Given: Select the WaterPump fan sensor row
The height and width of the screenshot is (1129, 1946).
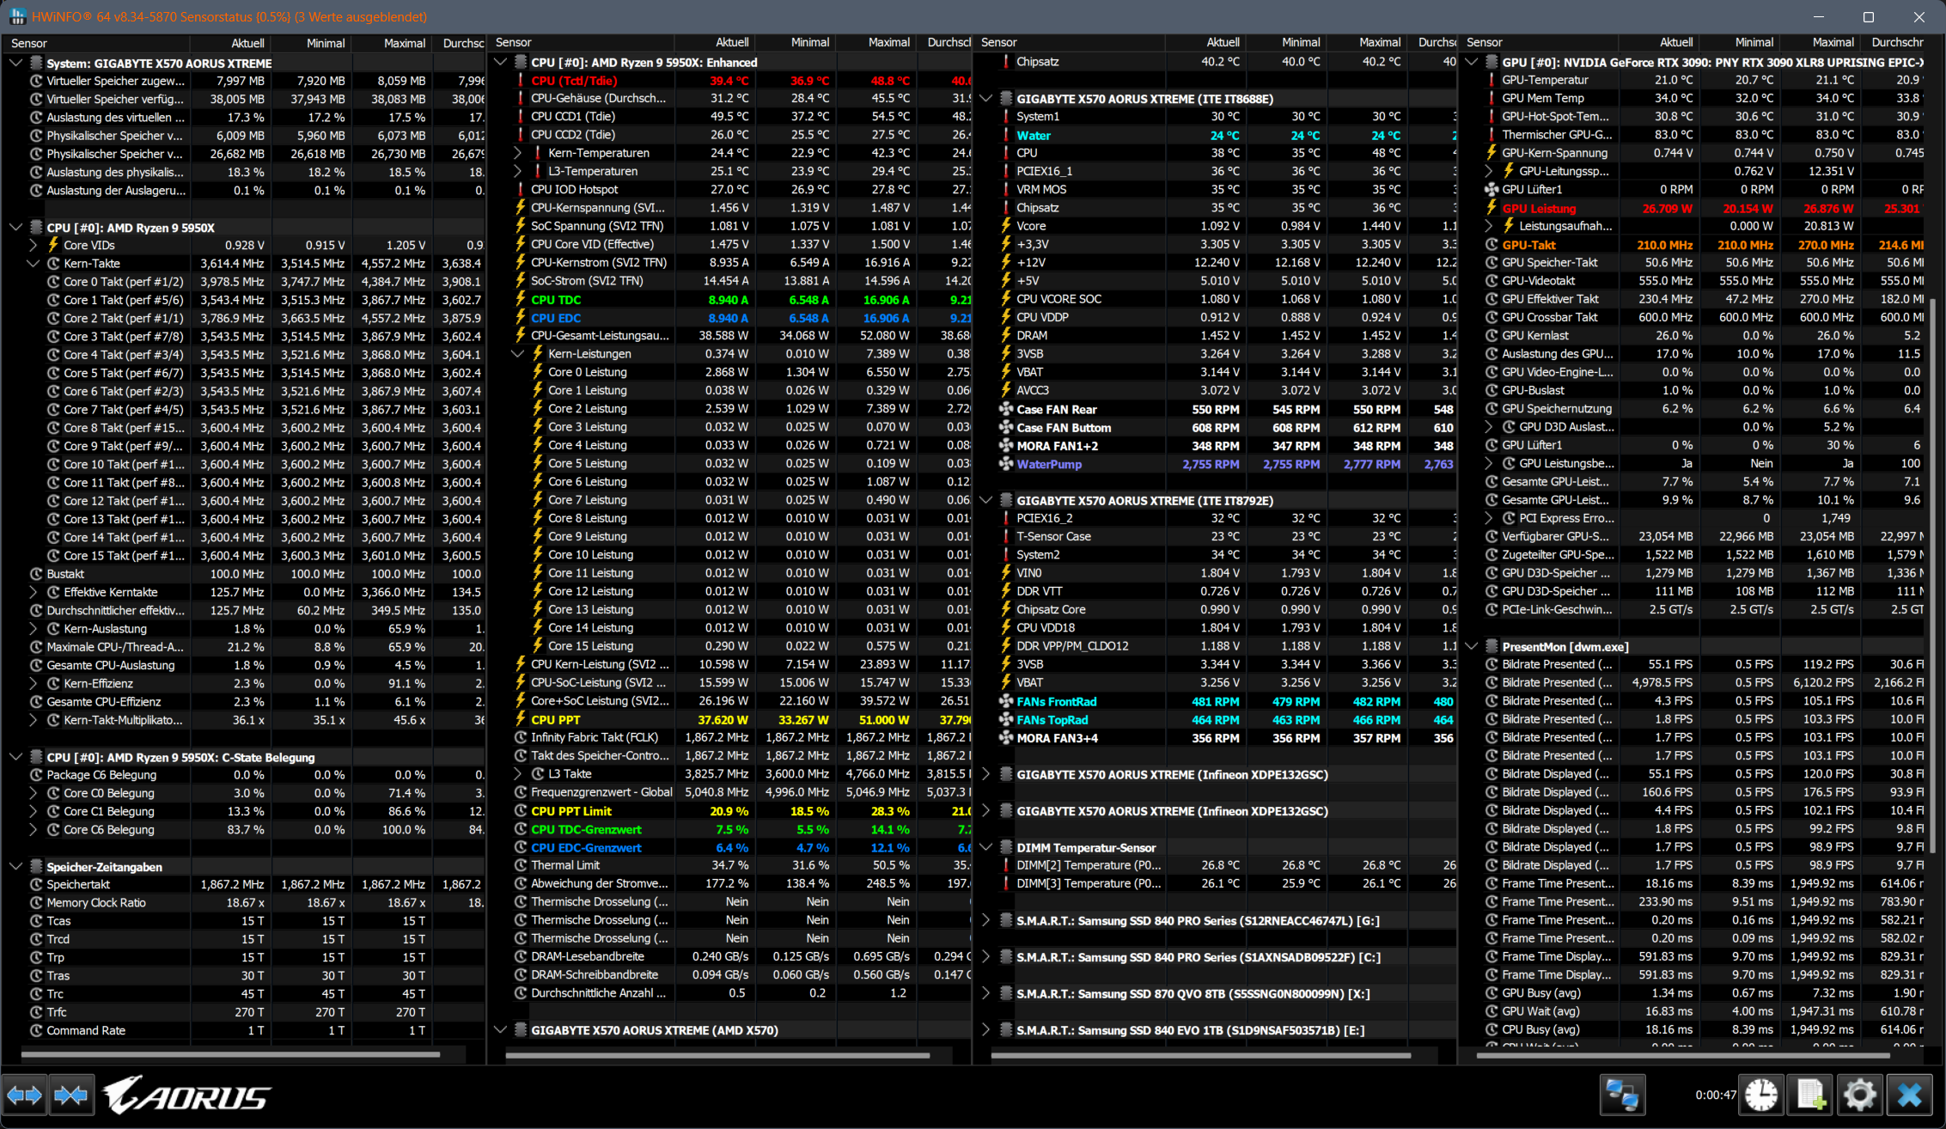Looking at the screenshot, I should point(1049,464).
